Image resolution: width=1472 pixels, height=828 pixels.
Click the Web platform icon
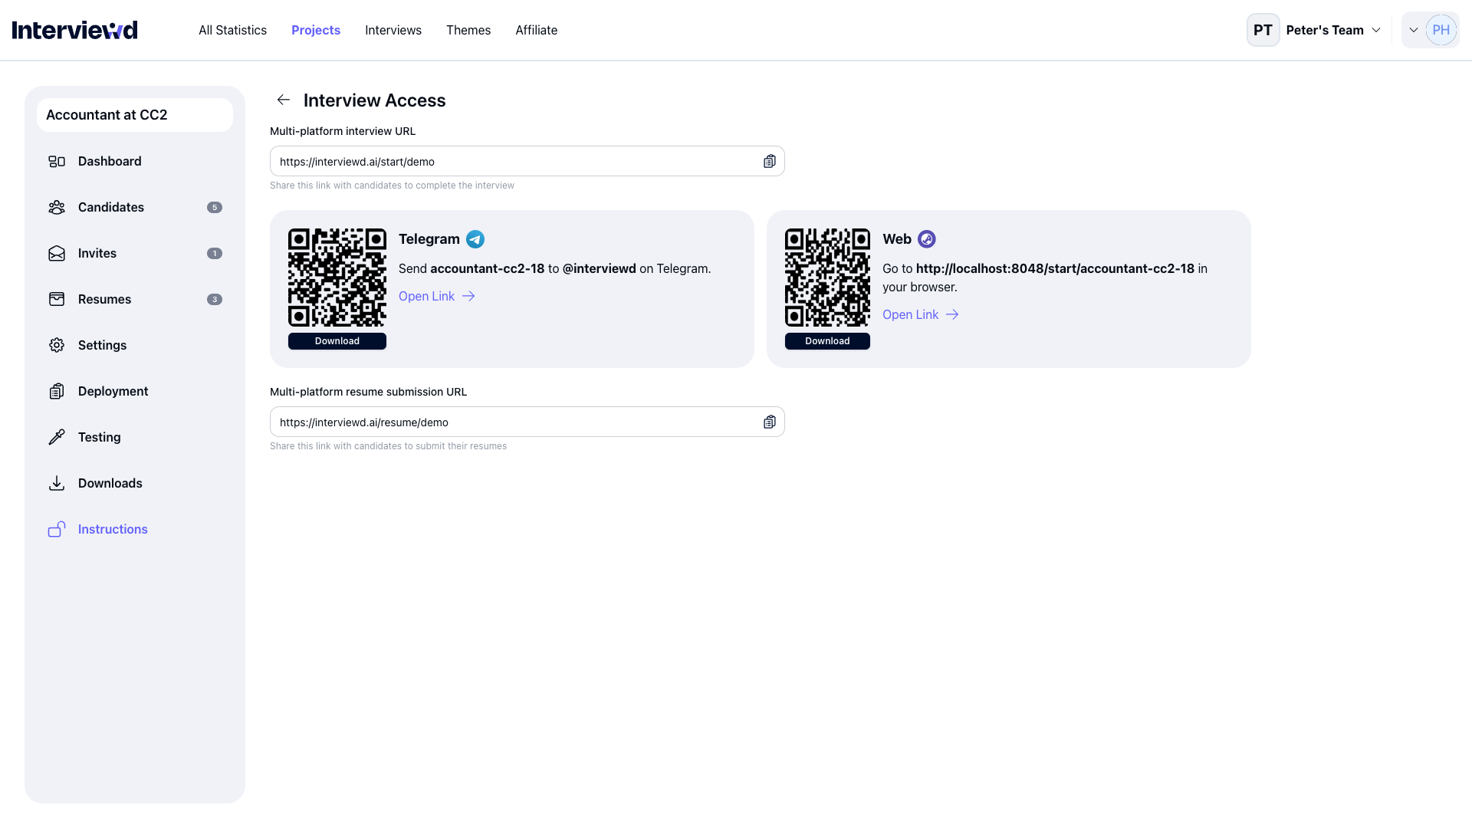pos(927,239)
